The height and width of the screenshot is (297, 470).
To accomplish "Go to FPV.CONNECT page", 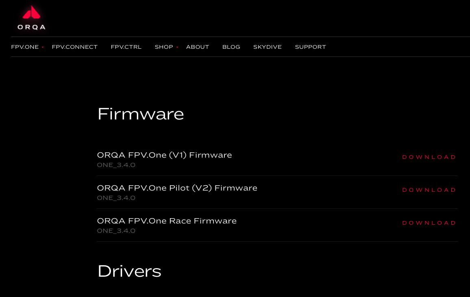I will click(75, 47).
